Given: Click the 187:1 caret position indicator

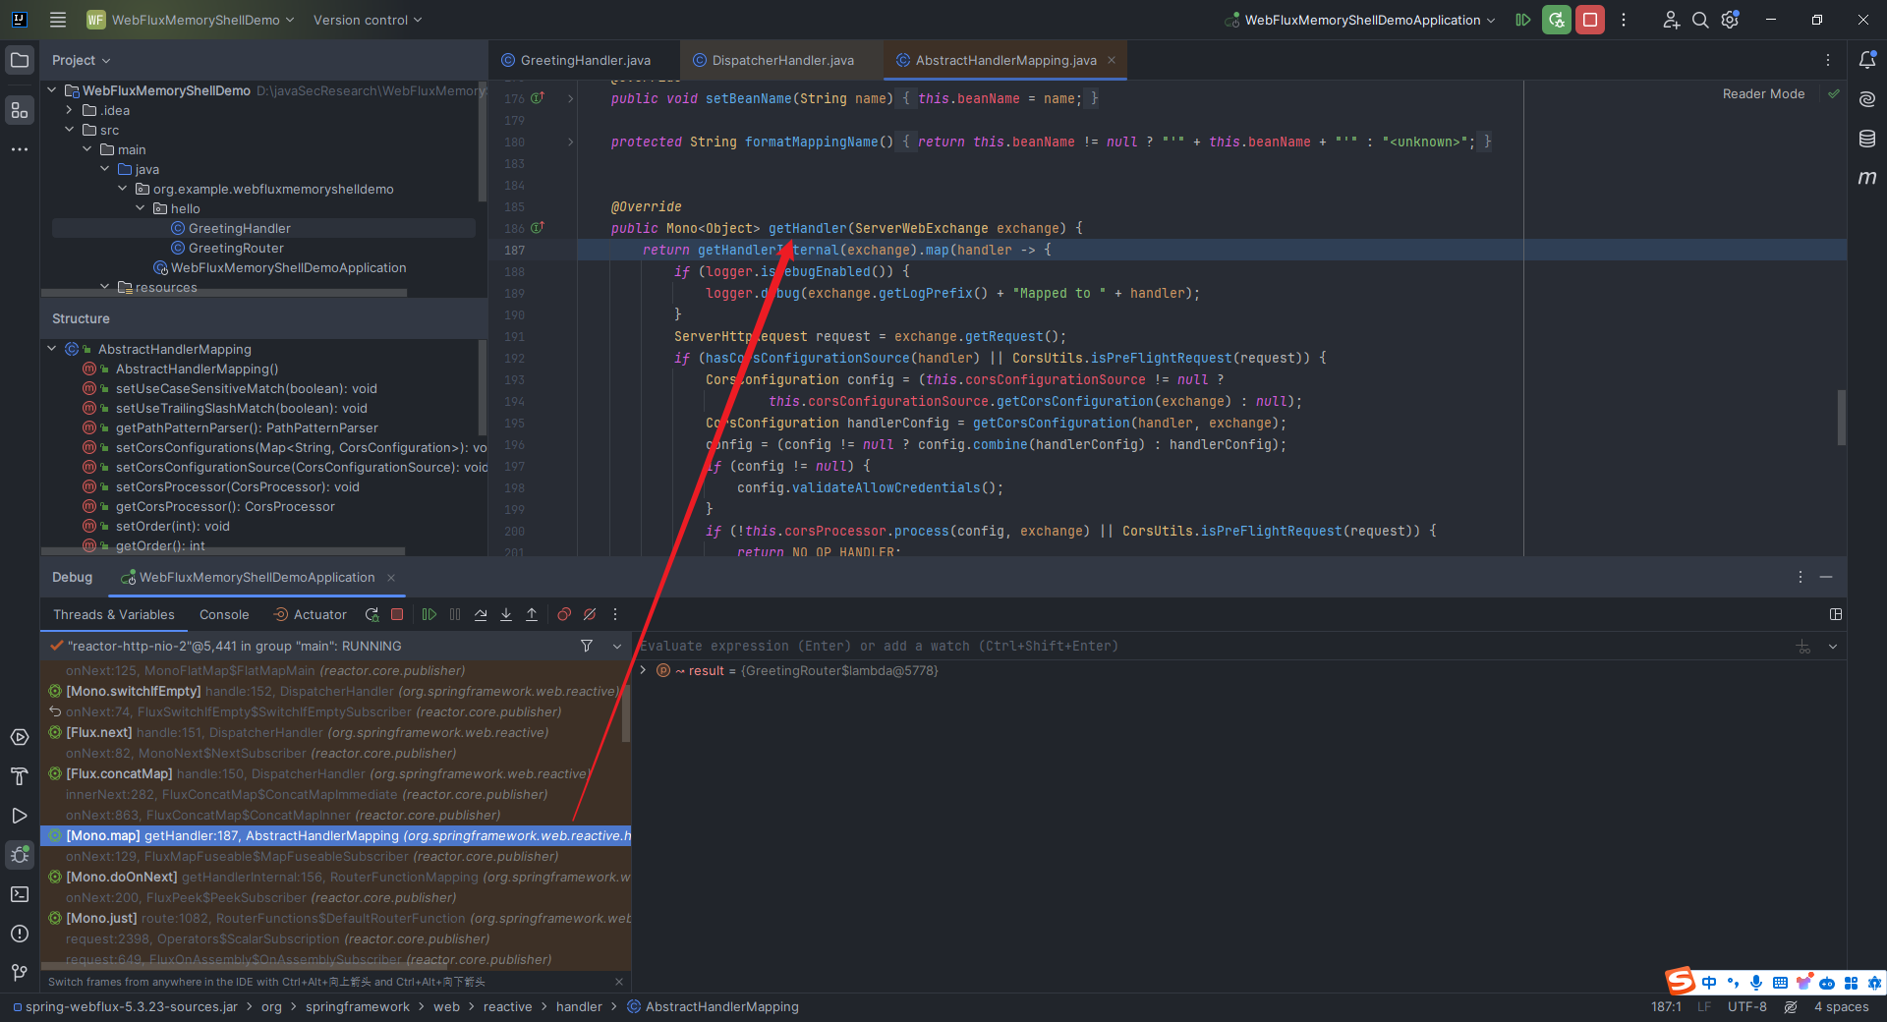Looking at the screenshot, I should click(1666, 1006).
